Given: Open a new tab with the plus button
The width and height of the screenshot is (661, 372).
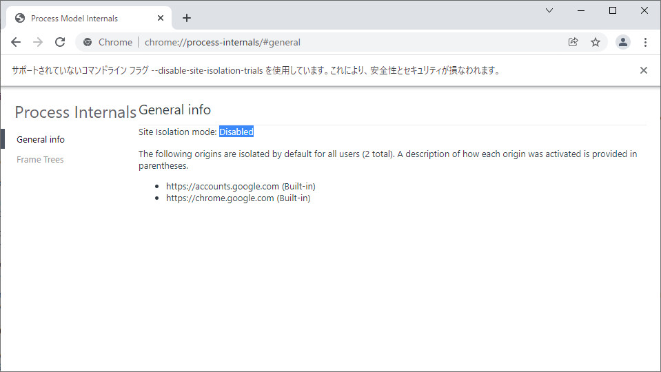Looking at the screenshot, I should (187, 18).
